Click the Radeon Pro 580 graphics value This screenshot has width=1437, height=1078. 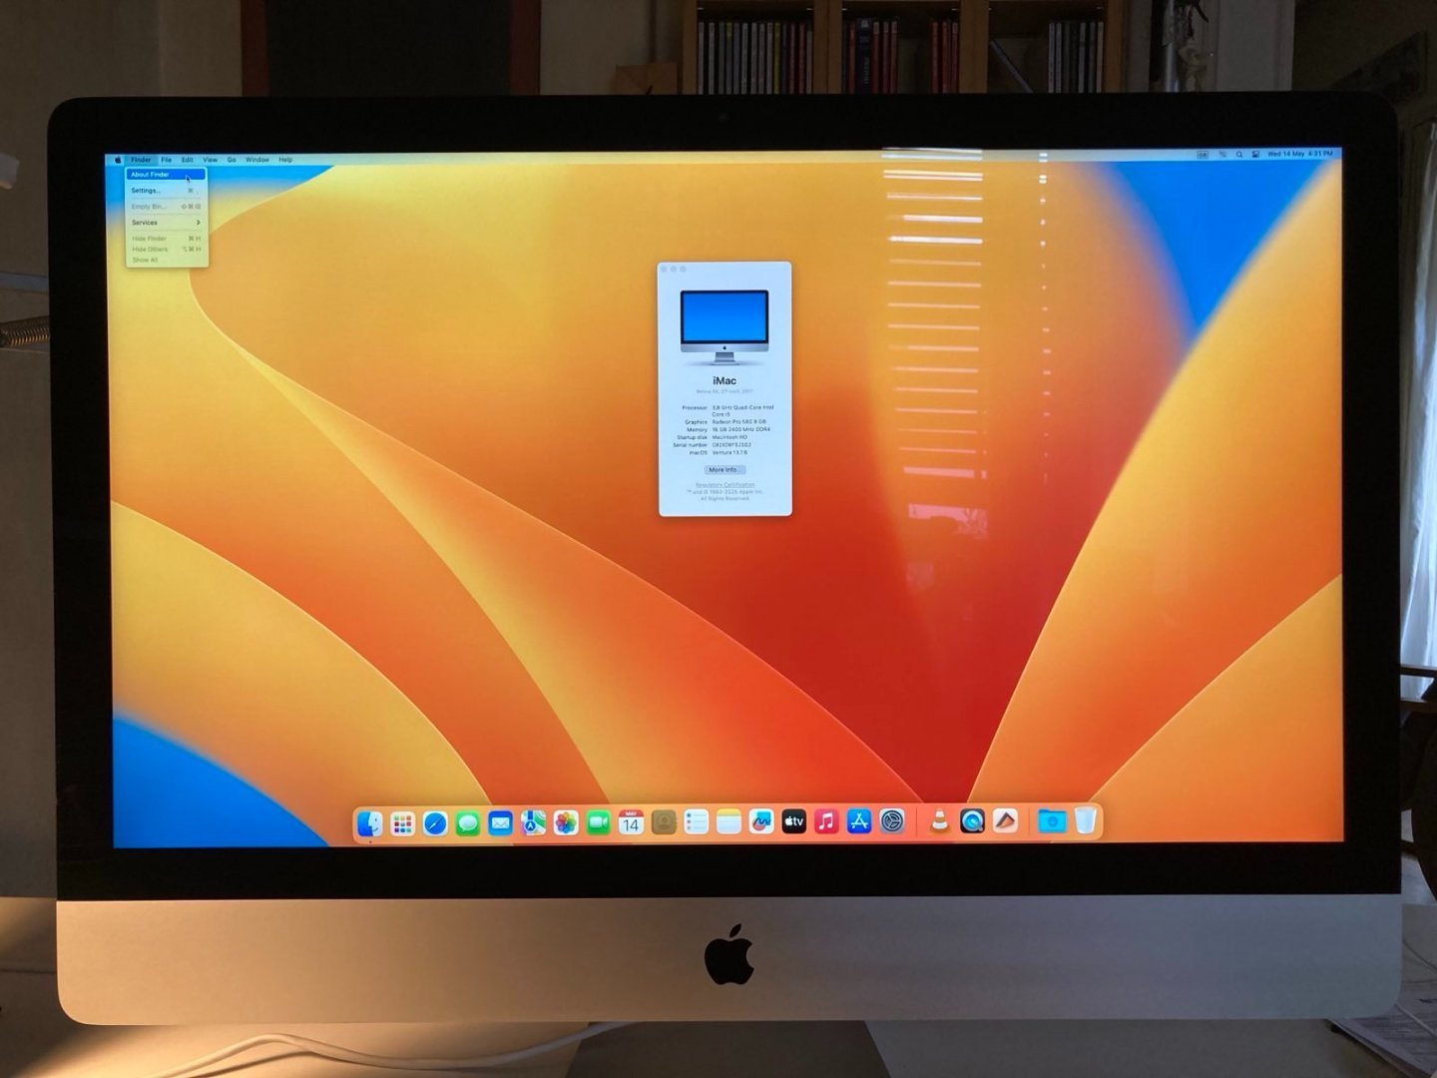coord(739,422)
